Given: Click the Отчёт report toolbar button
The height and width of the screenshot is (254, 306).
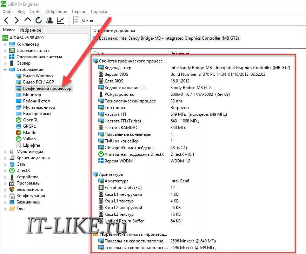Looking at the screenshot, I should 83,20.
